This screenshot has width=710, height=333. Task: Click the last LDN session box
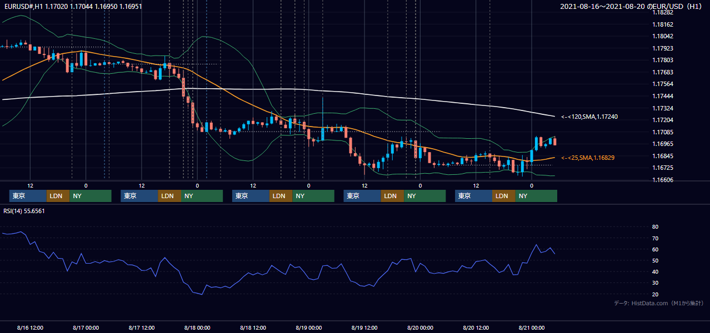pyautogui.click(x=504, y=196)
